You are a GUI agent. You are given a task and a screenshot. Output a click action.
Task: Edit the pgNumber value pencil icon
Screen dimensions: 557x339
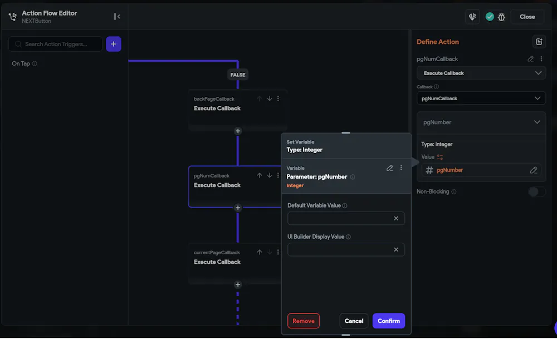tap(534, 170)
